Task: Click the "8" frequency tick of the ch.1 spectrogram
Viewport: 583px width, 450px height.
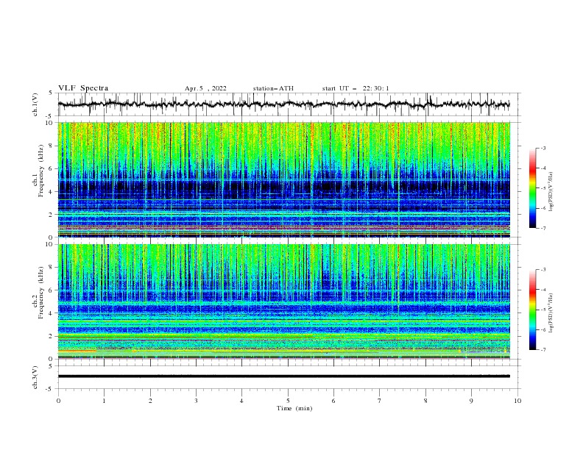Action: pyautogui.click(x=52, y=146)
